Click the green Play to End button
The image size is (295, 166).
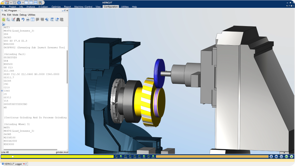point(291,157)
